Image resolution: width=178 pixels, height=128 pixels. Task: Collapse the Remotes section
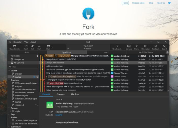9,108
